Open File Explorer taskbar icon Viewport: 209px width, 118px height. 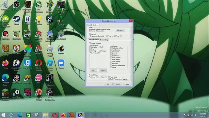coord(45,115)
